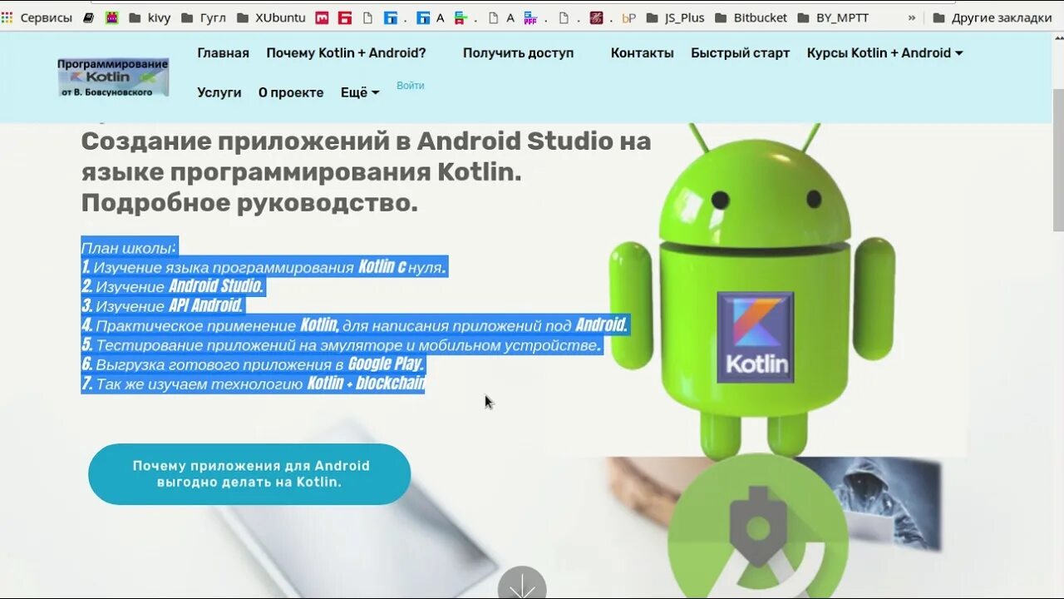Click line 6 about Google Play
The width and height of the screenshot is (1064, 599).
(254, 364)
